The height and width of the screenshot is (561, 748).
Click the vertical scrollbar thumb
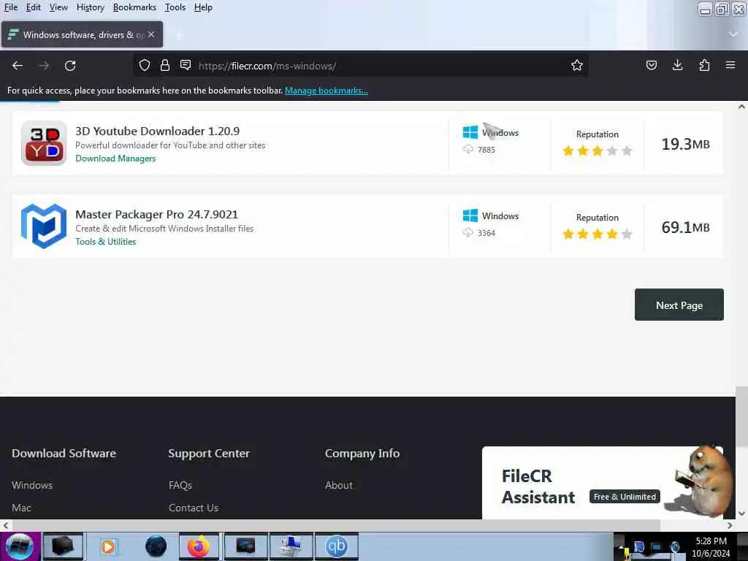click(741, 417)
